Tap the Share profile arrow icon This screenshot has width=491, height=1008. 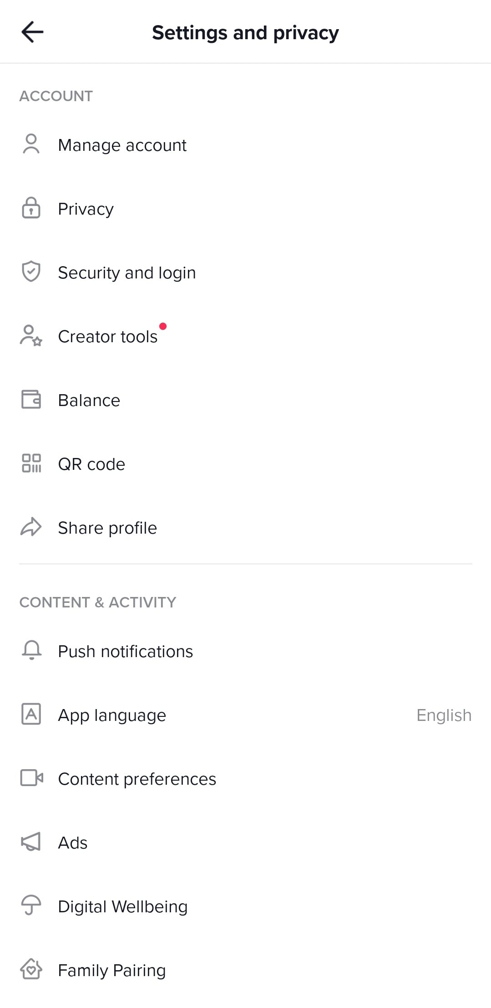click(31, 527)
